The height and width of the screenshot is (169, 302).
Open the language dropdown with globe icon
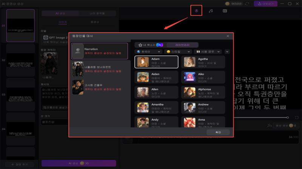point(148,52)
